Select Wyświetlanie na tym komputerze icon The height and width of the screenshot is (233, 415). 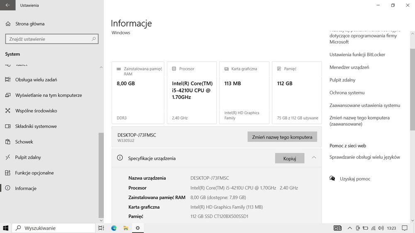click(7, 95)
